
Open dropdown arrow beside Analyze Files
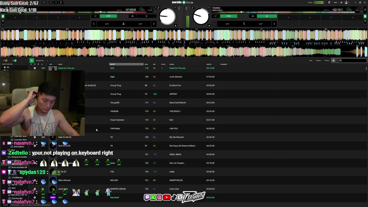click(47, 61)
